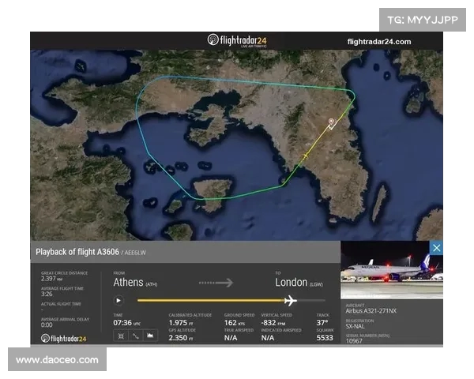Screen dimensions: 474x379
Task: Click the AEE6LW callsign text
Action: coord(135,253)
